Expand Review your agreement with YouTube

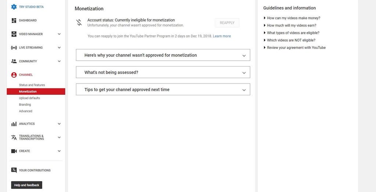294,47
